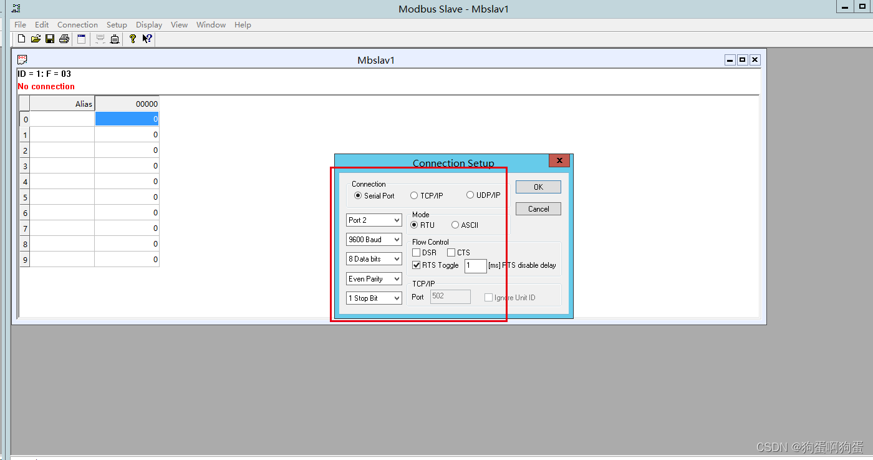Enable DSR flow control

pos(417,253)
